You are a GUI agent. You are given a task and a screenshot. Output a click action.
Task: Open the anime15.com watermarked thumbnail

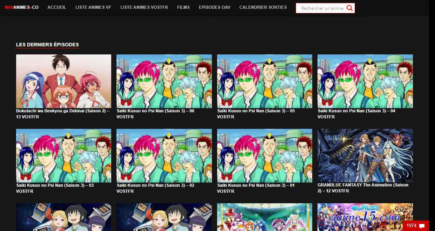[365, 217]
